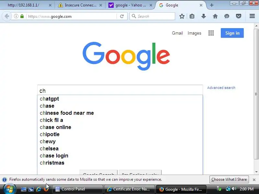
Task: Open the Gmail link
Action: click(177, 33)
